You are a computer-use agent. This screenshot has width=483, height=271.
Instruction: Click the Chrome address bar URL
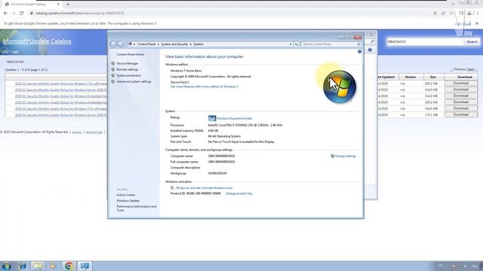80,14
